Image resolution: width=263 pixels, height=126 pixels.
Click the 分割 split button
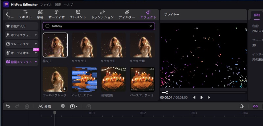click(45, 106)
